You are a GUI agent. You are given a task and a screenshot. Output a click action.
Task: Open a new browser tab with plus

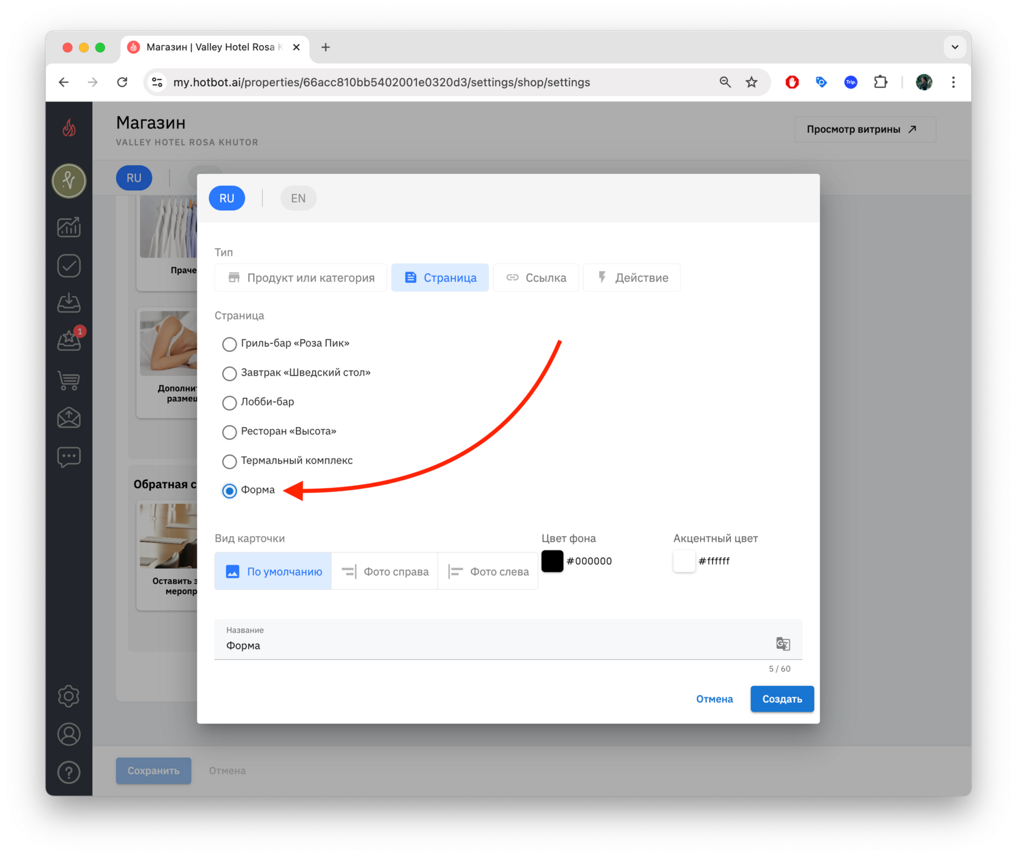pos(326,47)
